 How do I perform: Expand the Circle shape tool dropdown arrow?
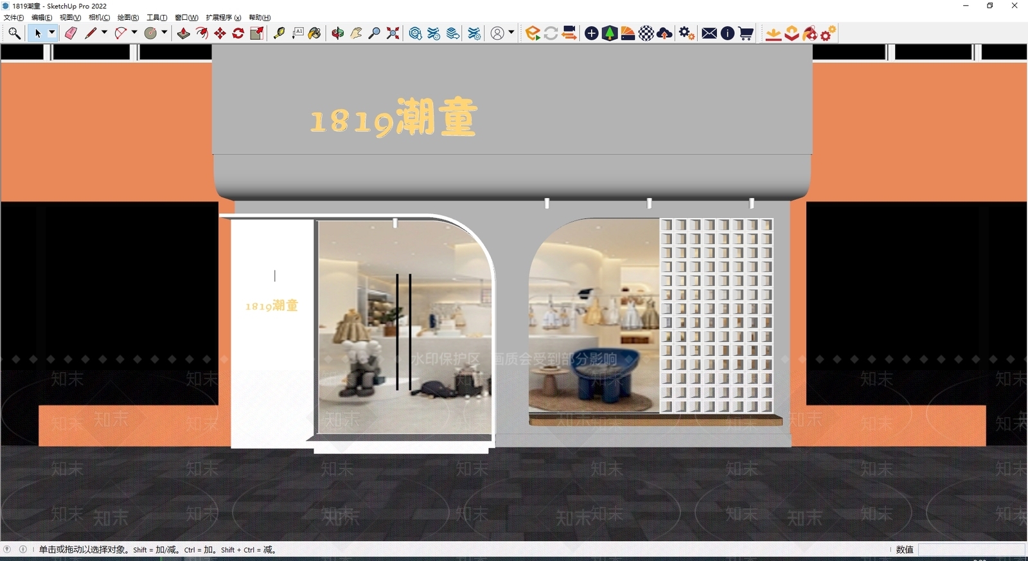click(164, 33)
